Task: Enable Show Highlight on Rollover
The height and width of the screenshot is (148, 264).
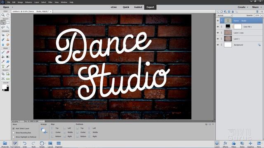Action: 14,137
